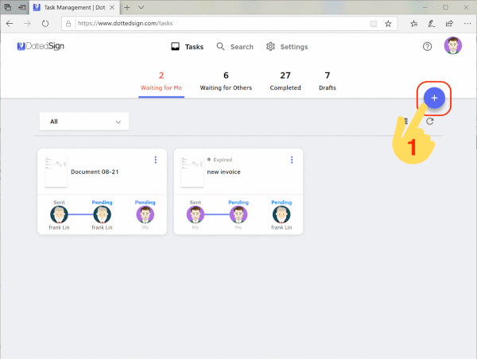Image resolution: width=477 pixels, height=359 pixels.
Task: Switch to Waiting for Others tab
Action: pos(226,80)
